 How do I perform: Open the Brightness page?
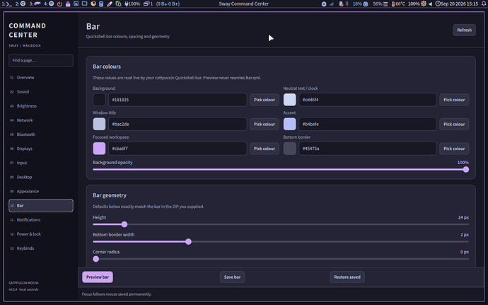(41, 106)
